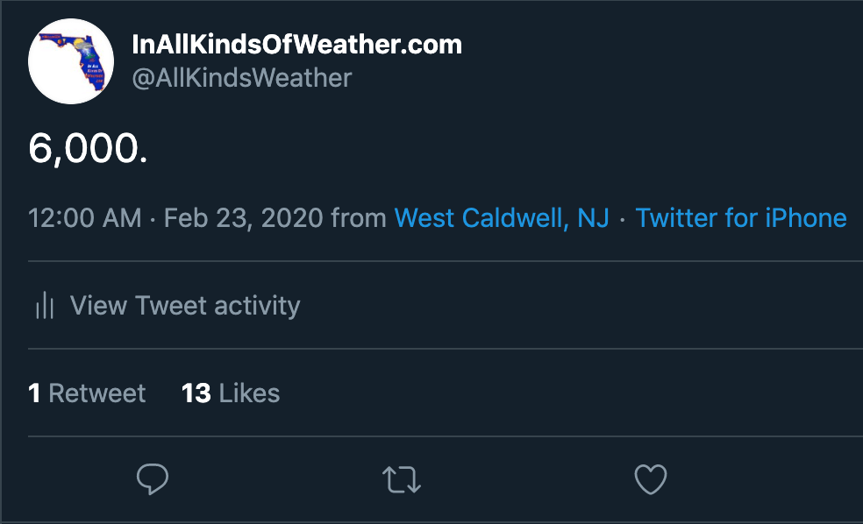Image resolution: width=863 pixels, height=524 pixels.
Task: Click the word from before West Caldwell
Action: (x=359, y=217)
